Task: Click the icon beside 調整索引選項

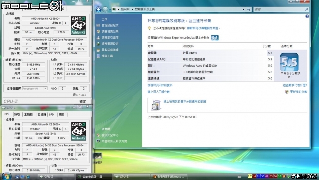Action: 98,38
